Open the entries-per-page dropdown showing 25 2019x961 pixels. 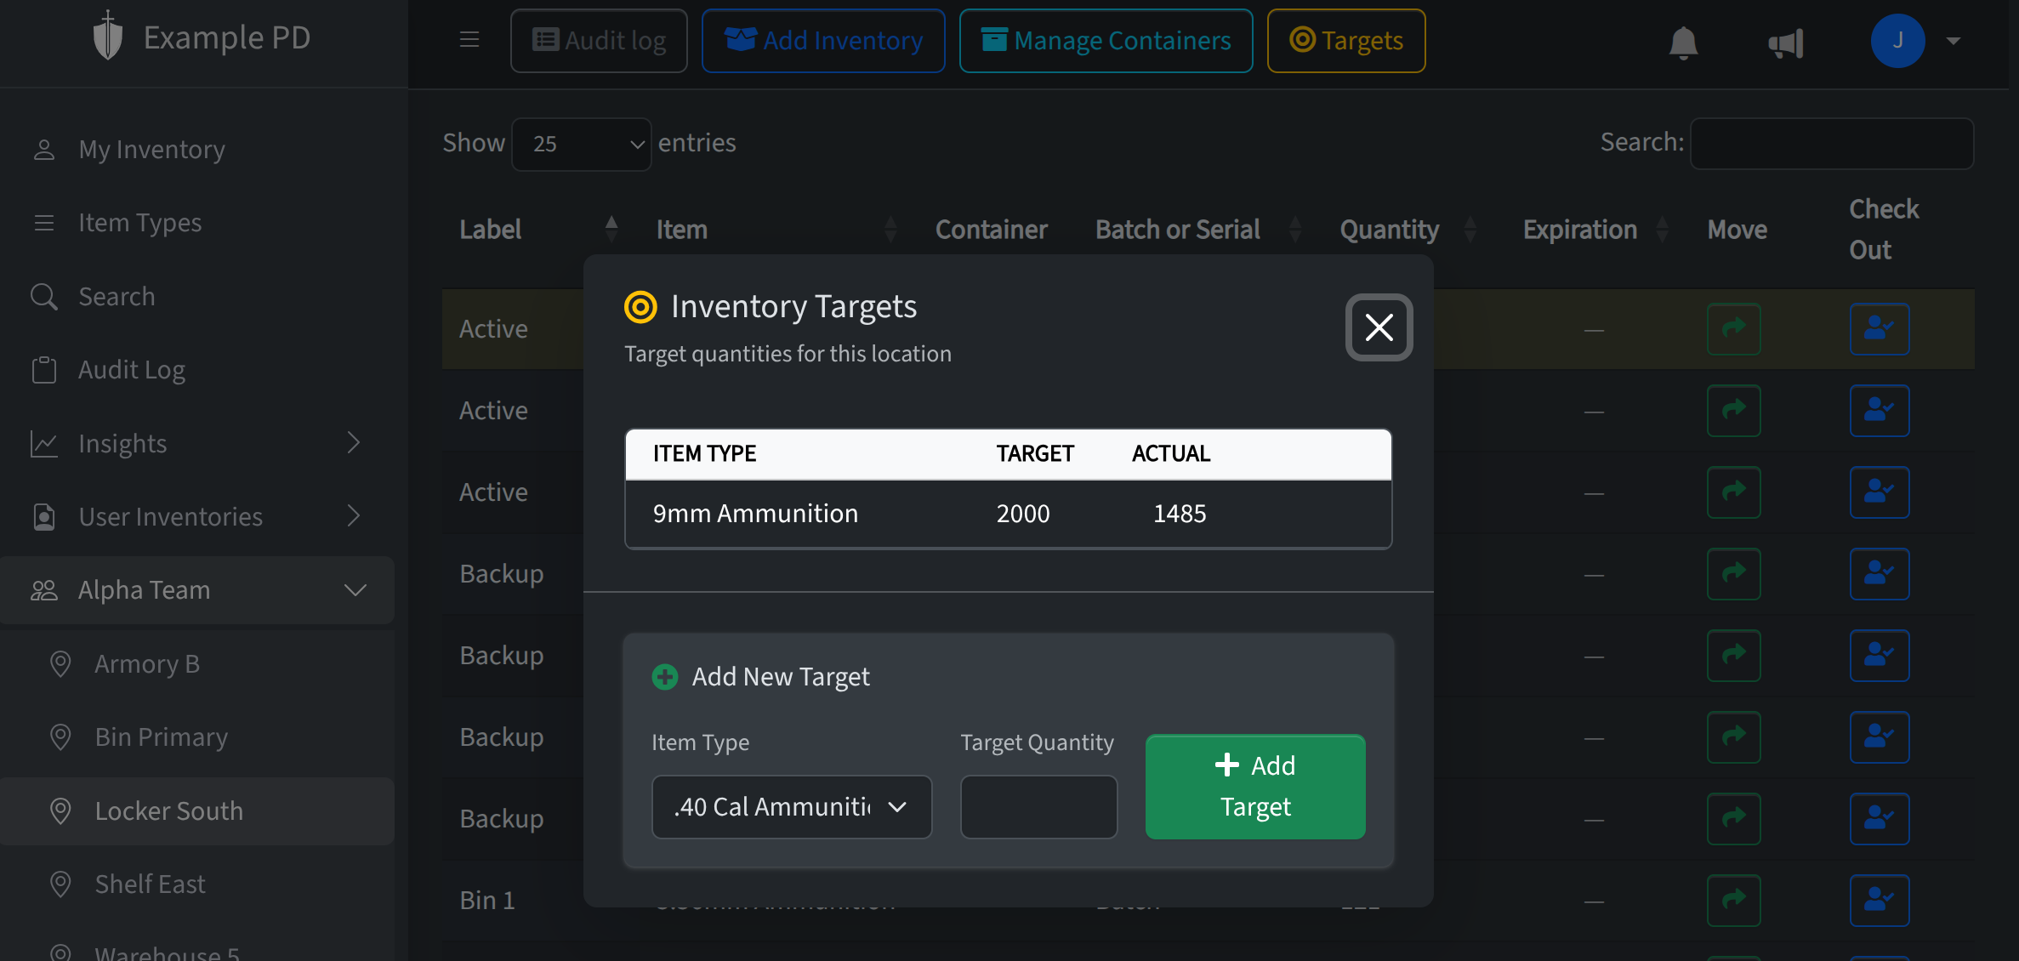(x=581, y=144)
